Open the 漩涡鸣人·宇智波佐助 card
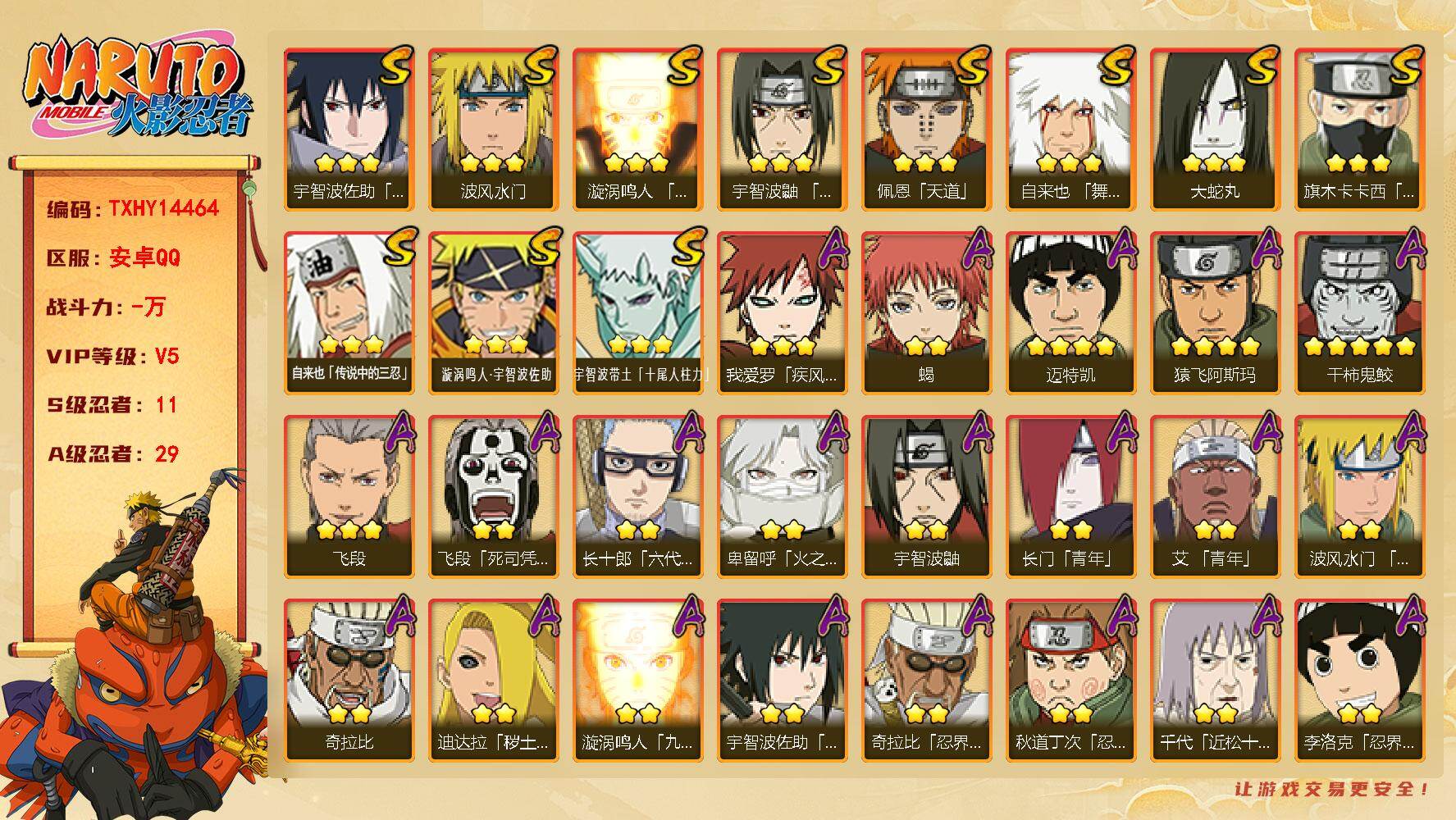The height and width of the screenshot is (820, 1456). point(493,312)
